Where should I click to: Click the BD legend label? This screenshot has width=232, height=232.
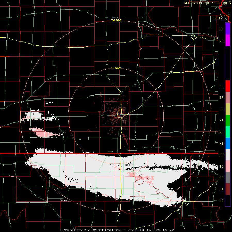221,109
